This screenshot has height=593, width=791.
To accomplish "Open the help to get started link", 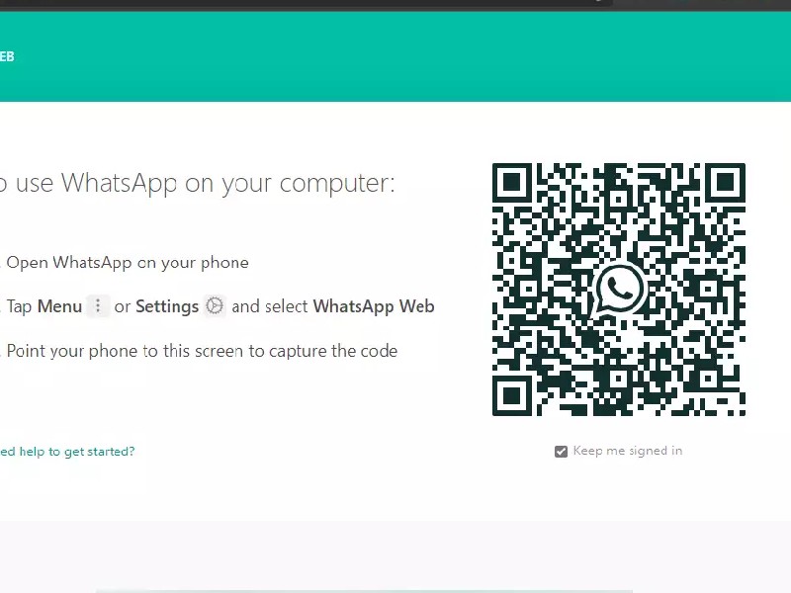I will (x=67, y=452).
